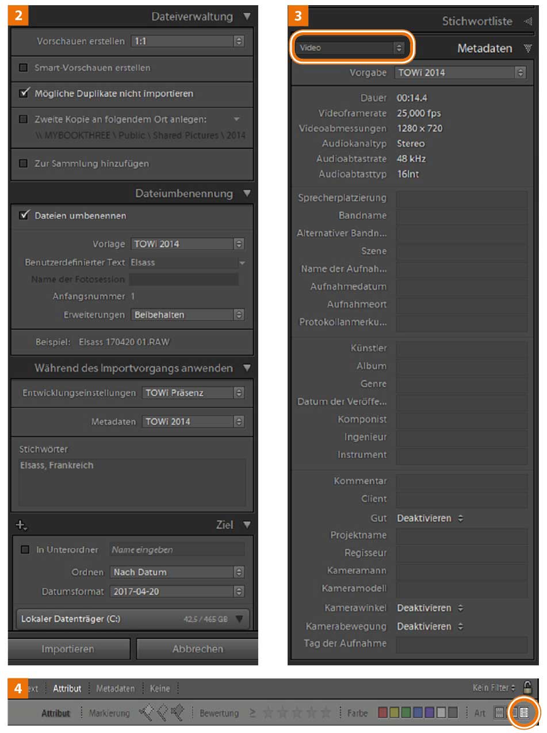The height and width of the screenshot is (733, 547).
Task: Select the red color label swatch
Action: (x=383, y=713)
